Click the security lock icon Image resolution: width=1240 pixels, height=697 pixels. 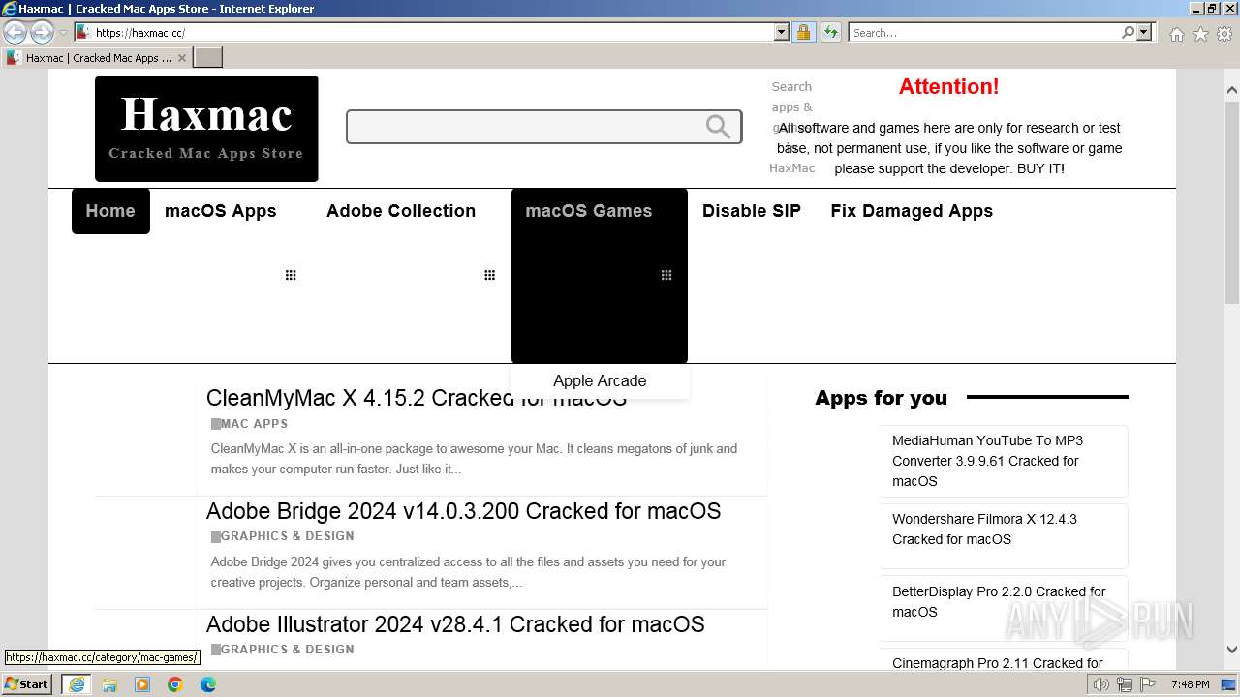tap(803, 32)
